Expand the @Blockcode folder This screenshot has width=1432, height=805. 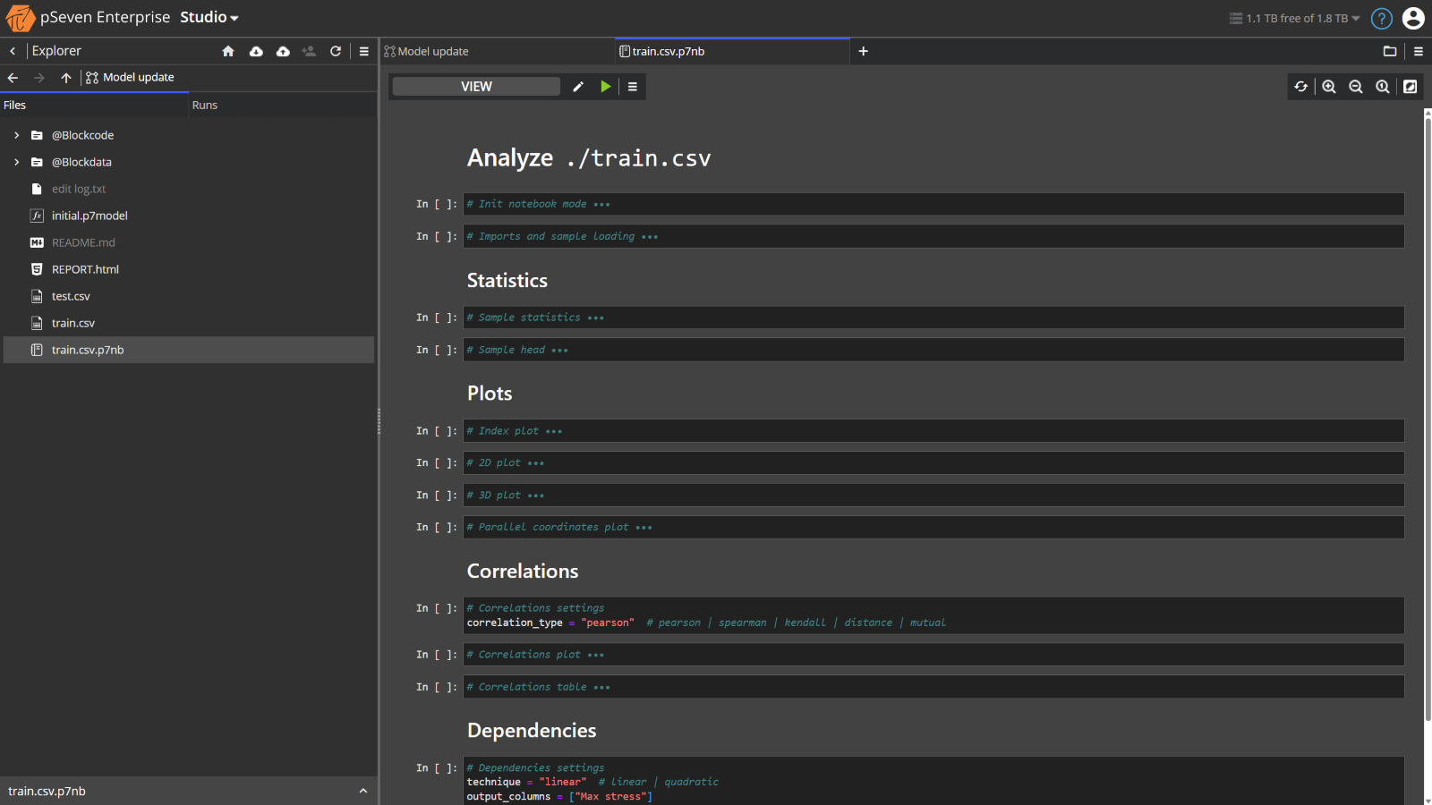[x=15, y=135]
